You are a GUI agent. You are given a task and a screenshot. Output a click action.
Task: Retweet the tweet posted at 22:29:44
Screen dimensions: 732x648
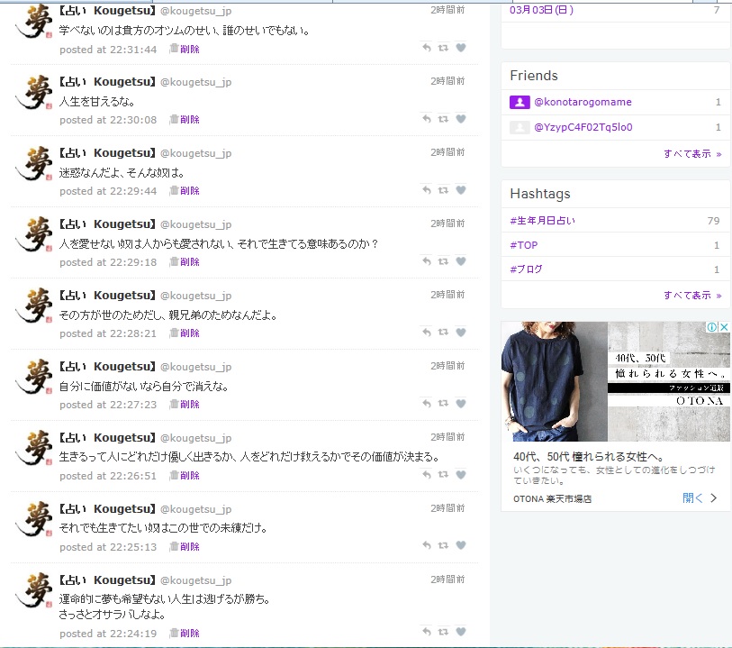[443, 190]
